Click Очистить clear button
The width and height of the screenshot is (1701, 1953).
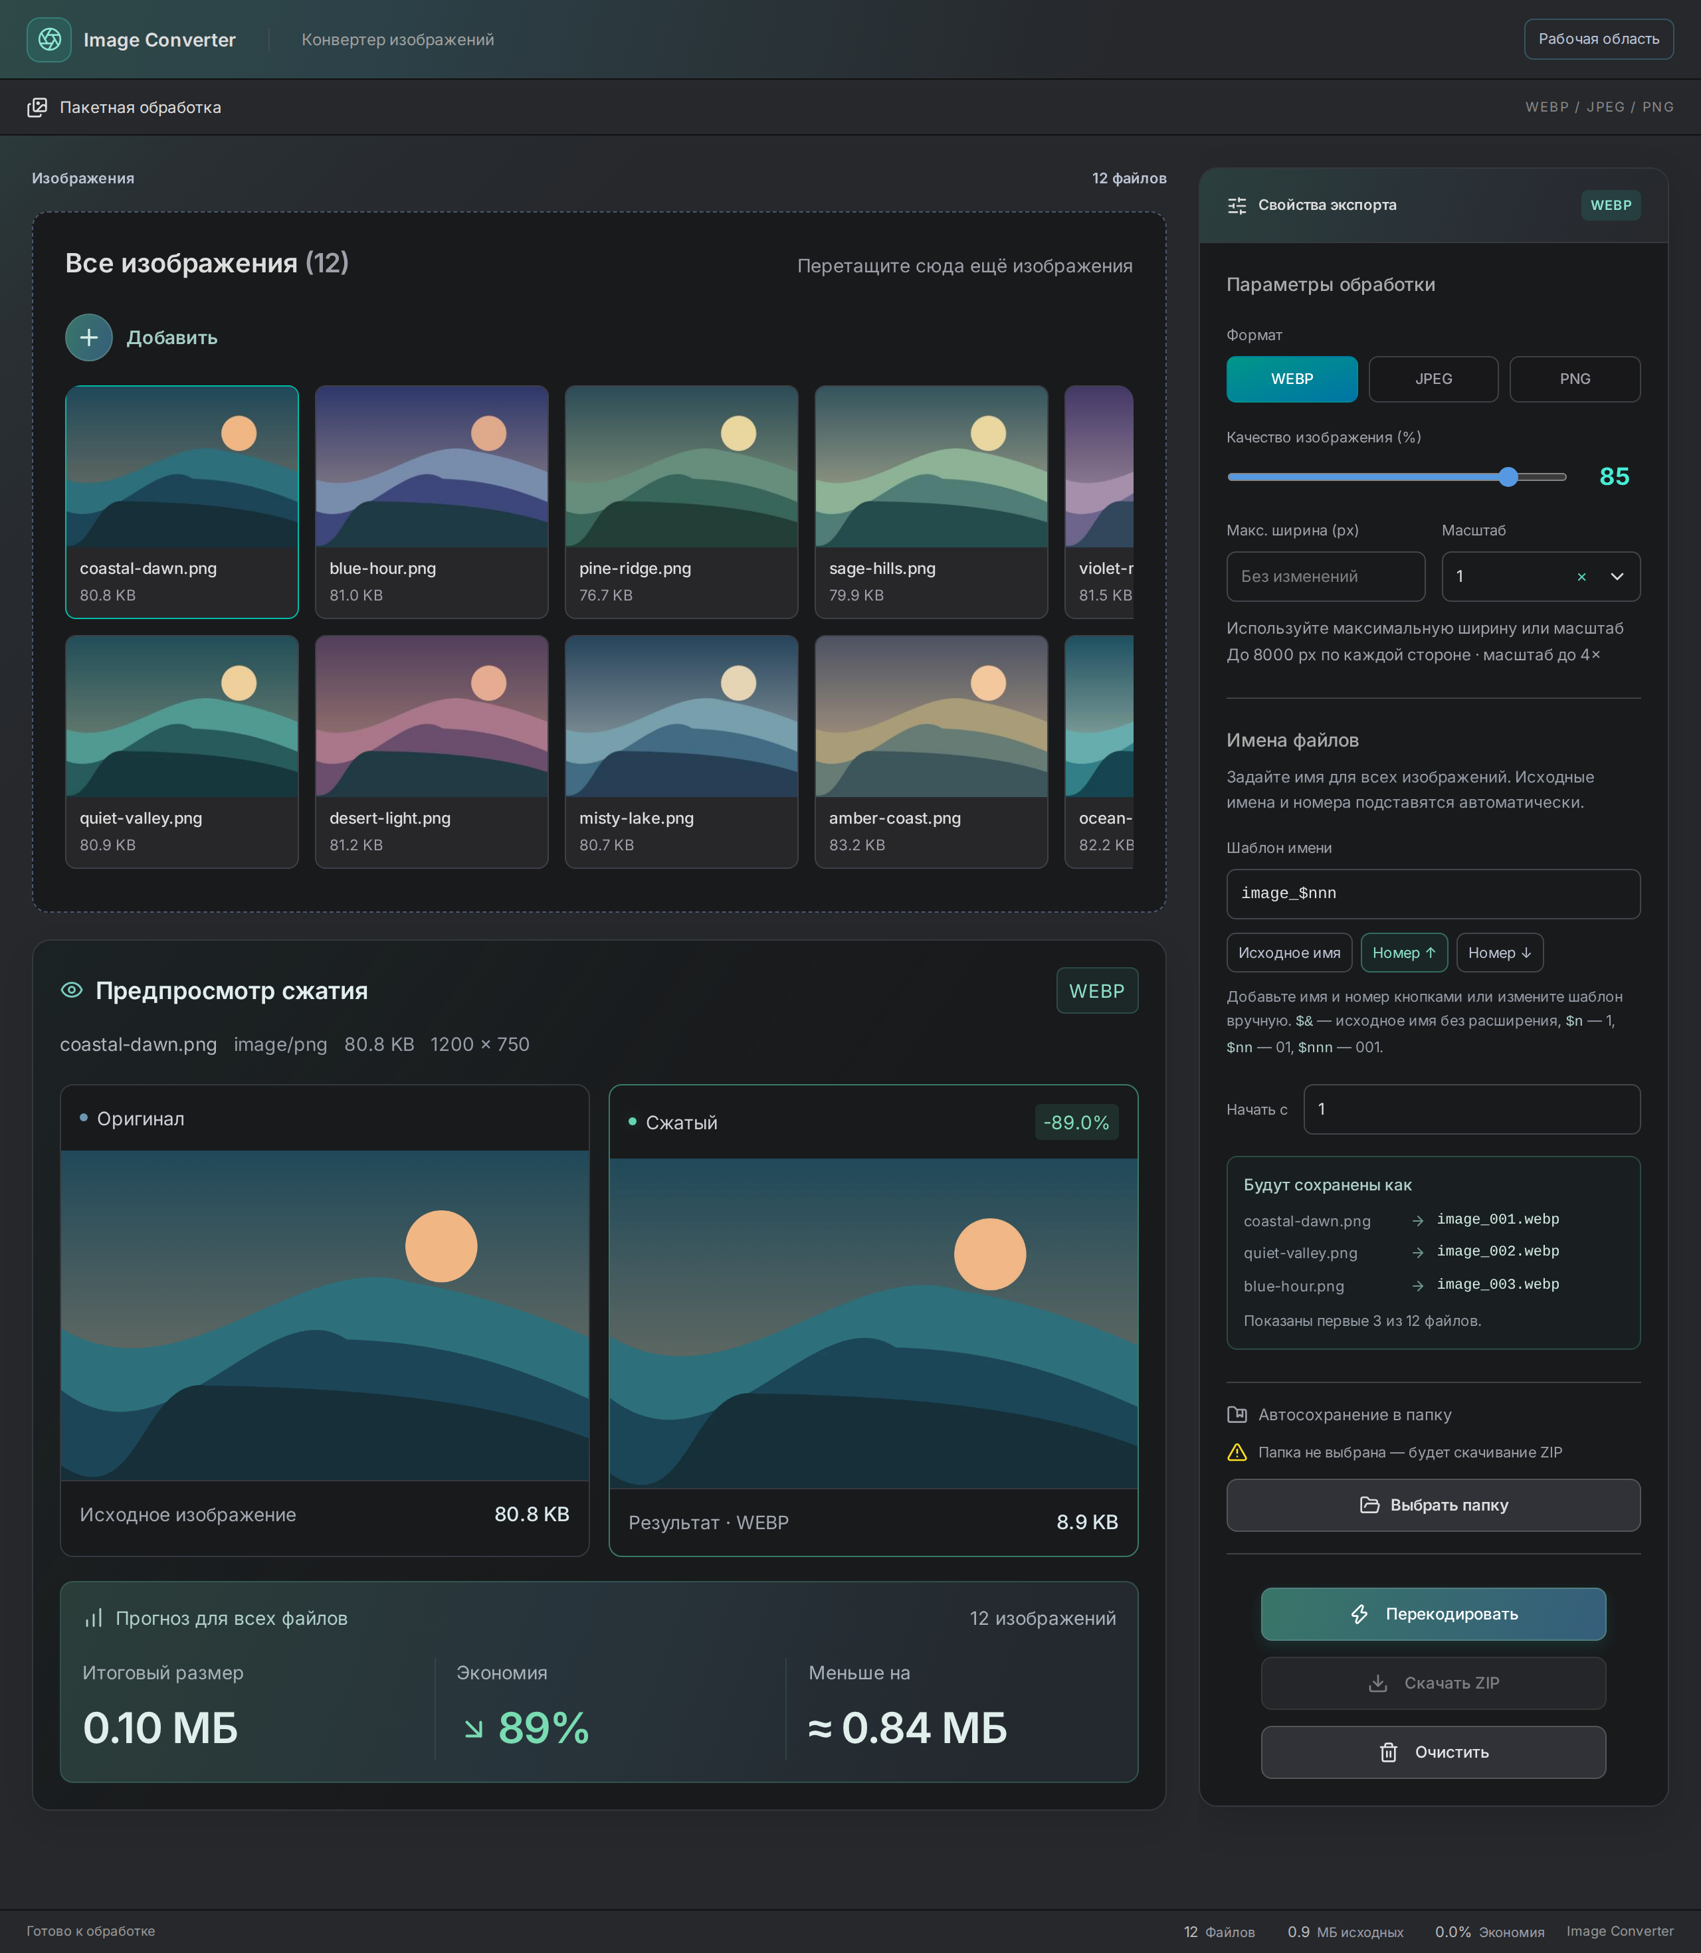(1433, 1753)
